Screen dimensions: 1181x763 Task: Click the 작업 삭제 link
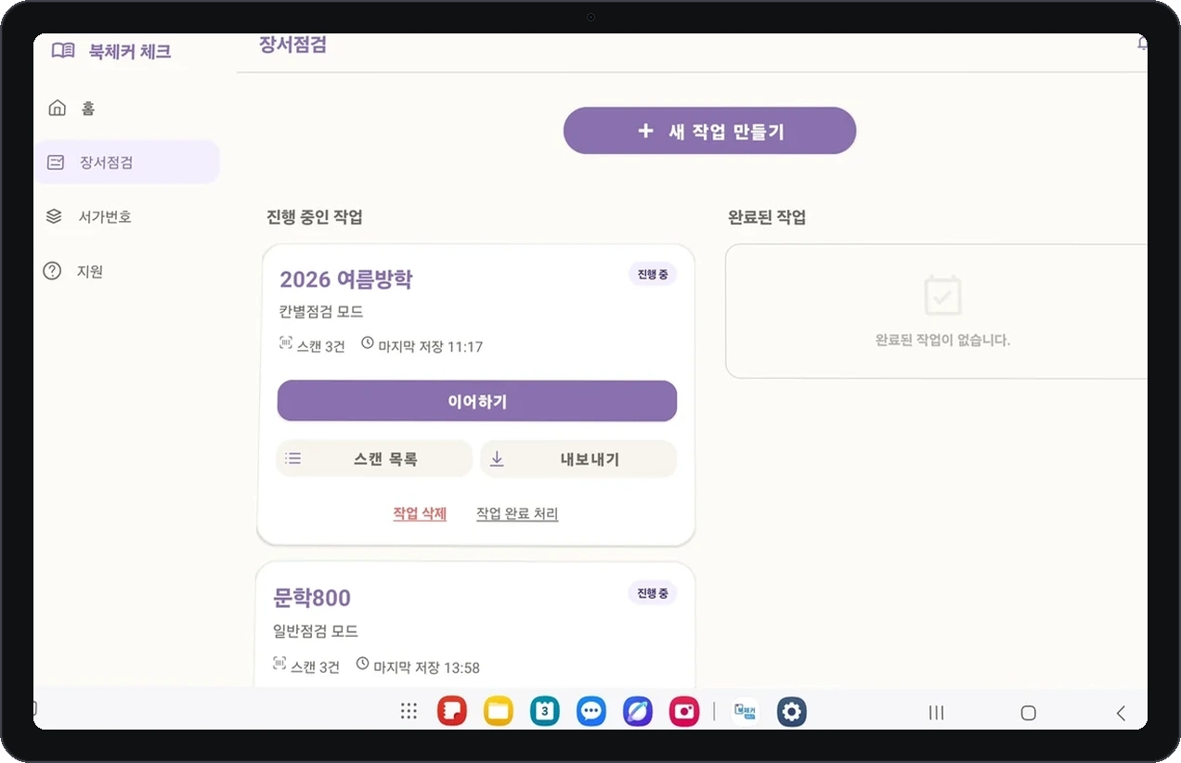point(420,513)
